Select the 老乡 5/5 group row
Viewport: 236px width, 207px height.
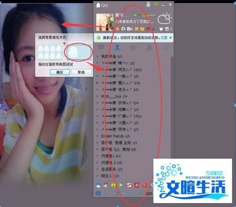(x=133, y=90)
